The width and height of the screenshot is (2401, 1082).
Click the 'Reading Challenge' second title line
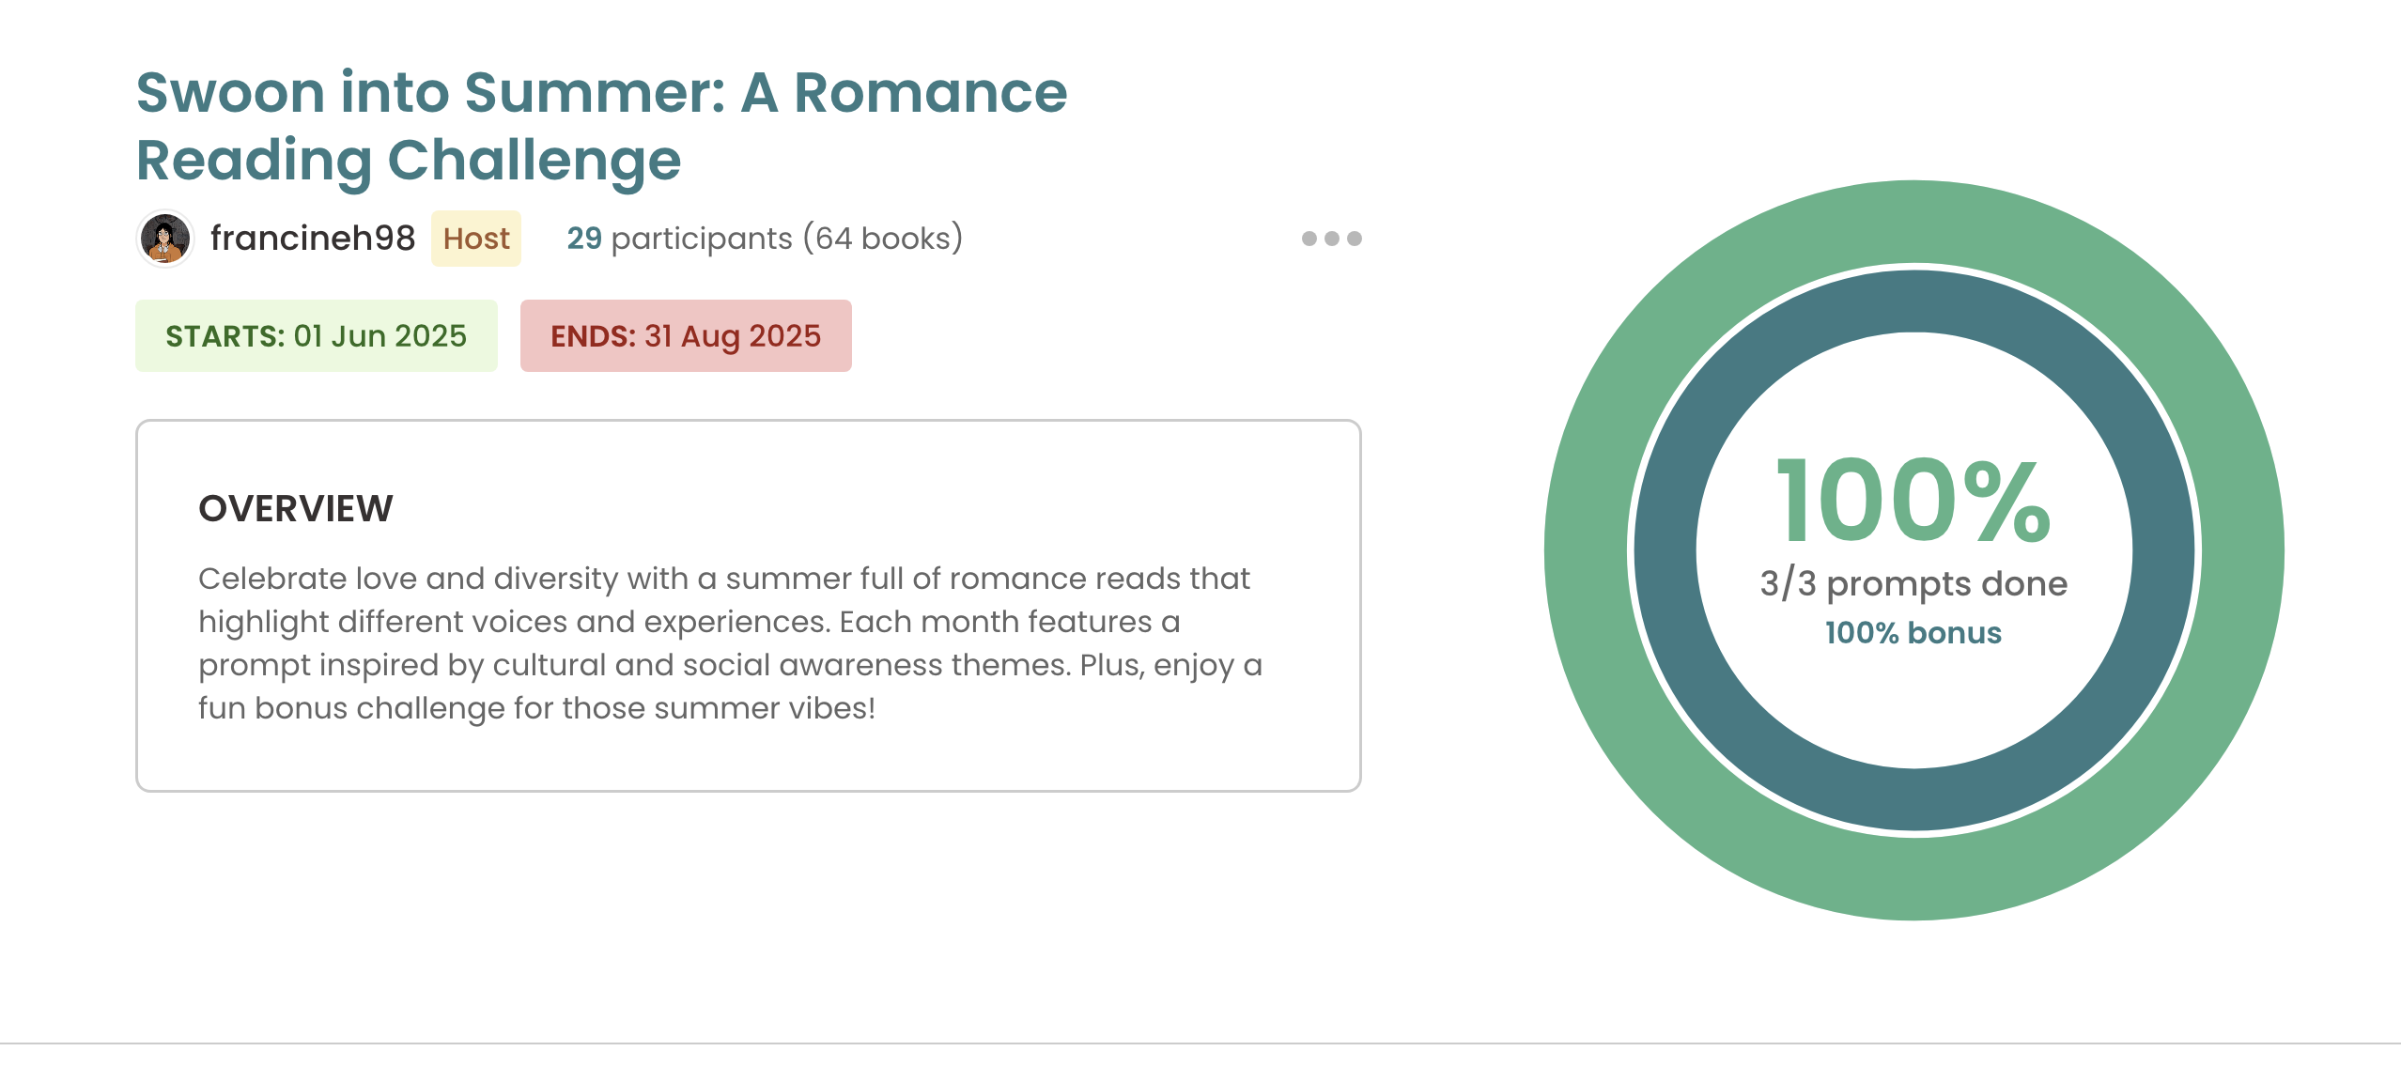[409, 161]
